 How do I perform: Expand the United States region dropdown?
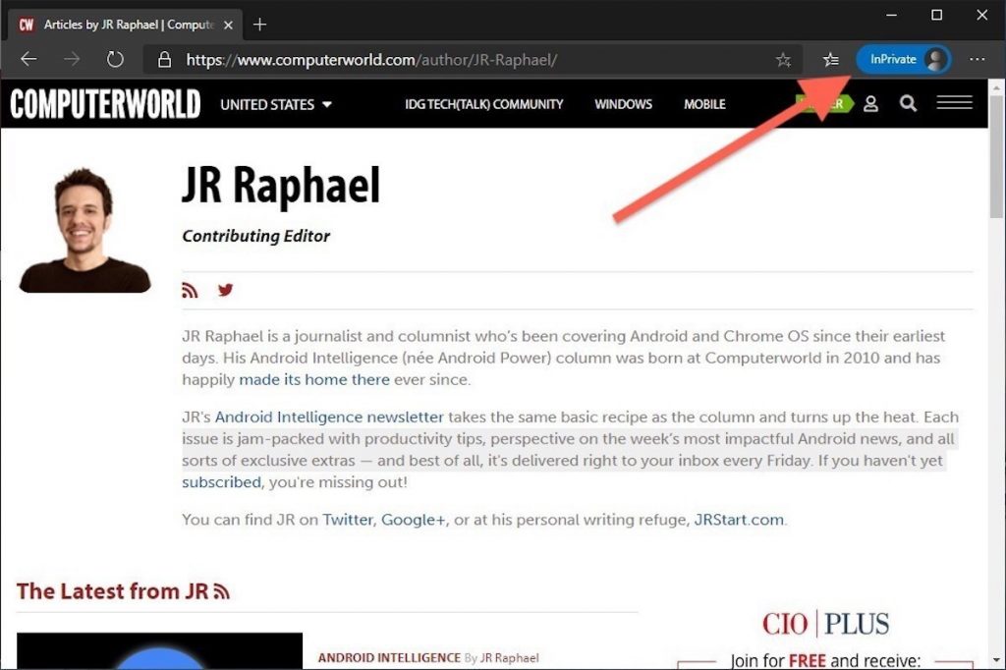tap(276, 104)
